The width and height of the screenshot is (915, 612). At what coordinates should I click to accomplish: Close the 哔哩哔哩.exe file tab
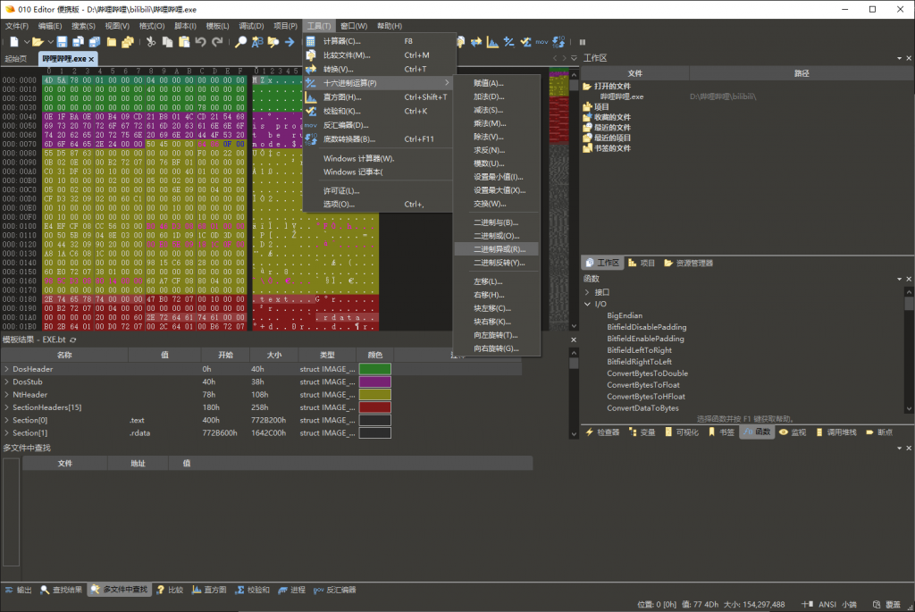coord(91,58)
